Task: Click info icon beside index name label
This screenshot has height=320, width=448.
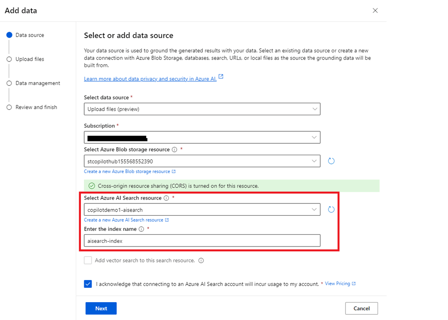Action: click(141, 229)
